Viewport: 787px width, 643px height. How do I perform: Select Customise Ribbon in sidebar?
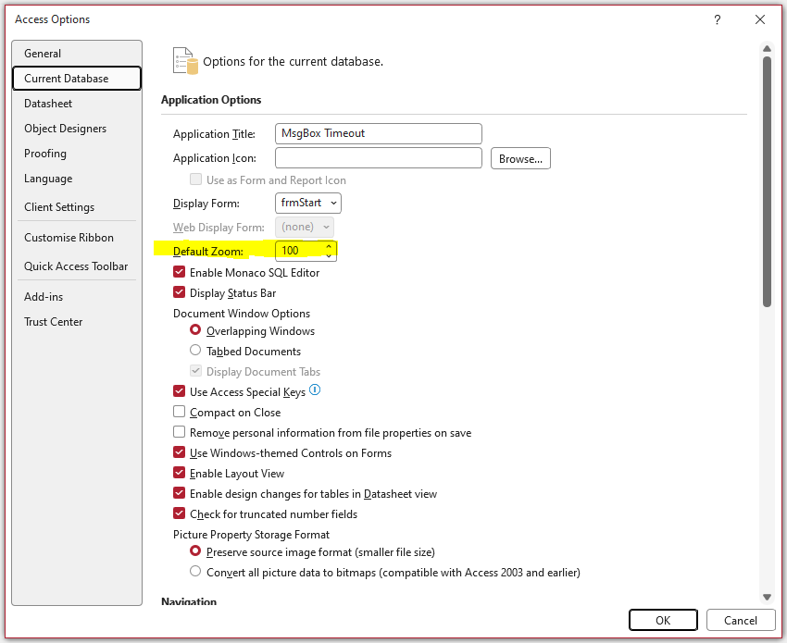pos(69,238)
